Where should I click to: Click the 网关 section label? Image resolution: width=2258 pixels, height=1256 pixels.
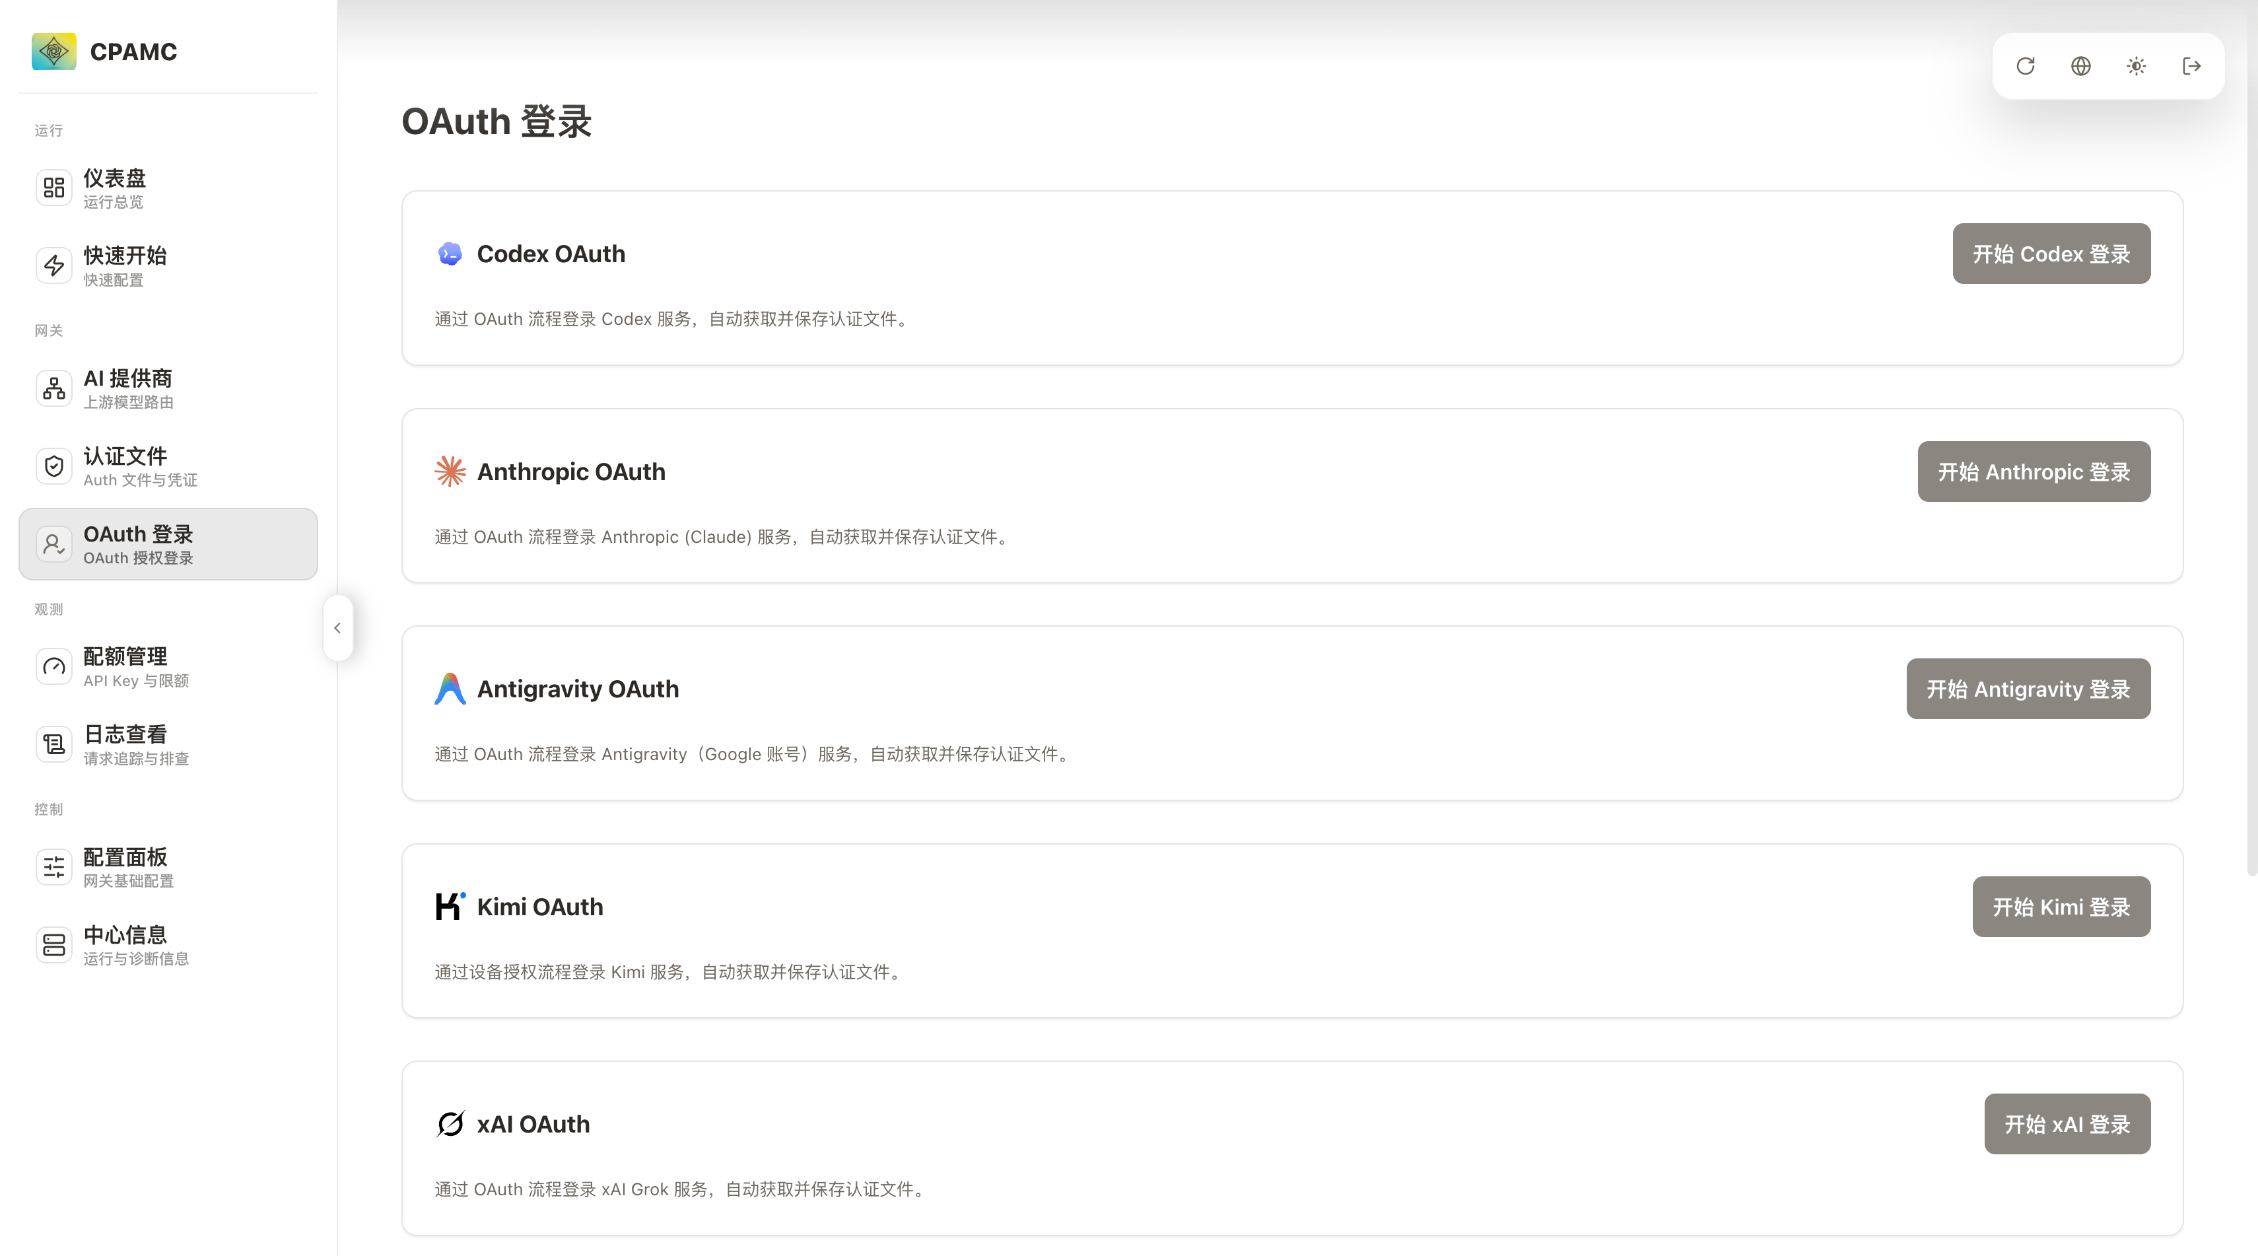[x=48, y=330]
